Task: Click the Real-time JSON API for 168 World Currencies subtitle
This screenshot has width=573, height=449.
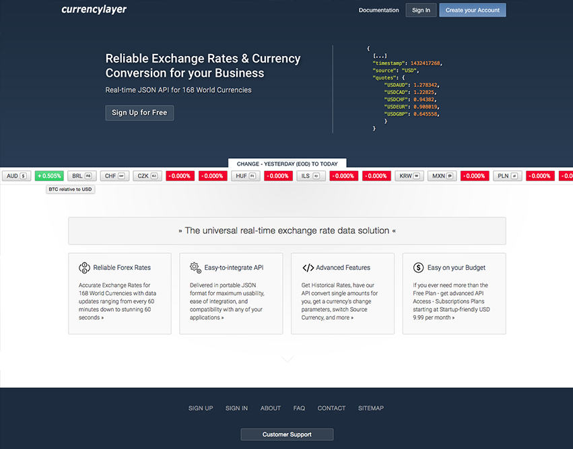Action: pos(178,90)
